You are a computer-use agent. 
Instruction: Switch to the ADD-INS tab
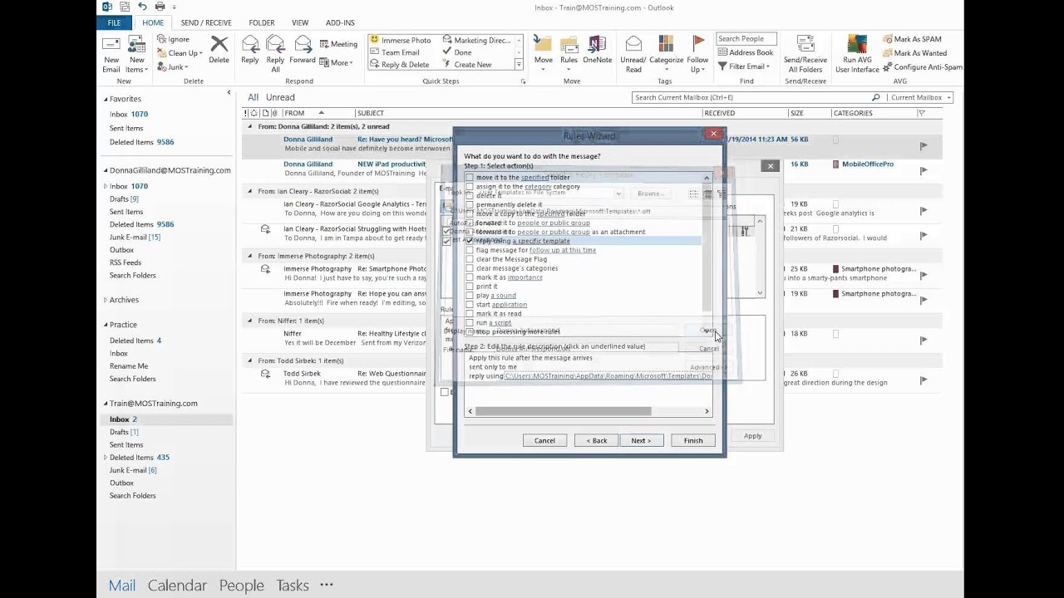point(340,22)
